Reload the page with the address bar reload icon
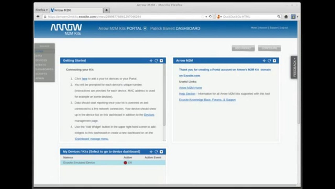335x189 pixels. [210, 17]
